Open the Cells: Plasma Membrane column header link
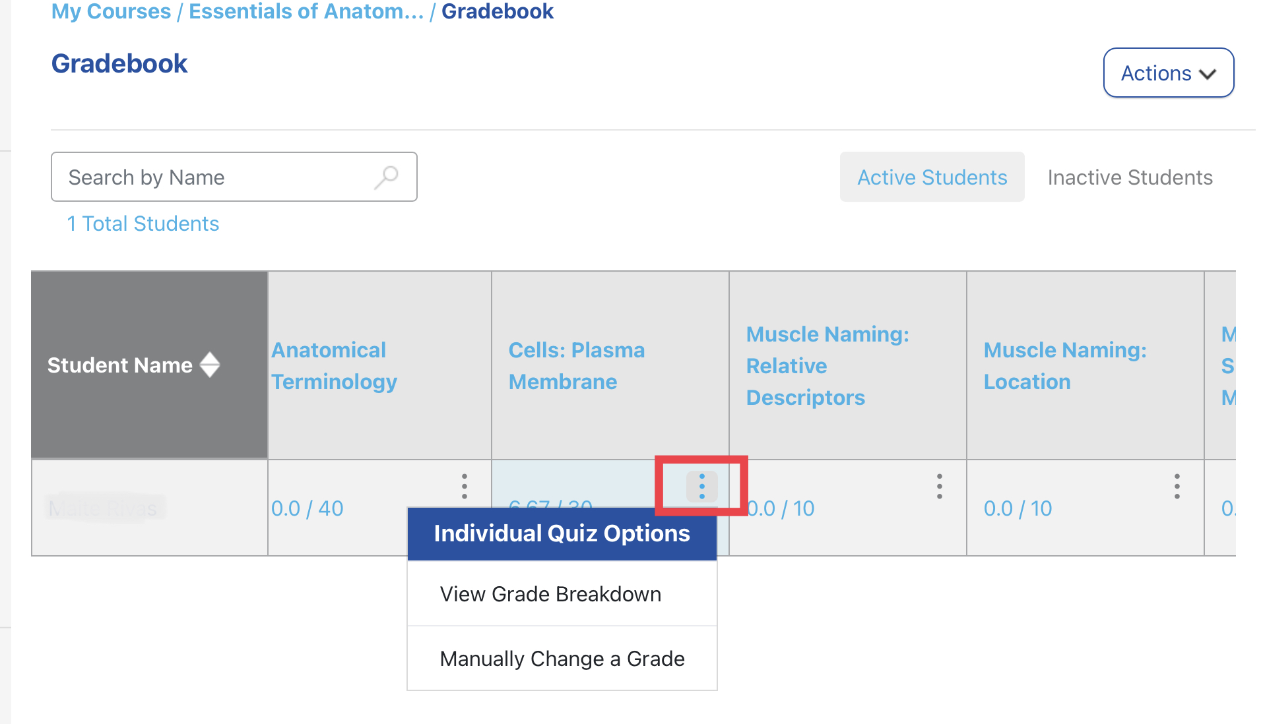The height and width of the screenshot is (724, 1263). tap(577, 365)
